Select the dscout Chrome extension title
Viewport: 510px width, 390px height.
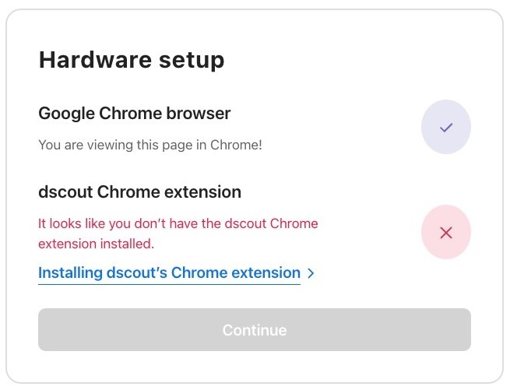(x=139, y=191)
